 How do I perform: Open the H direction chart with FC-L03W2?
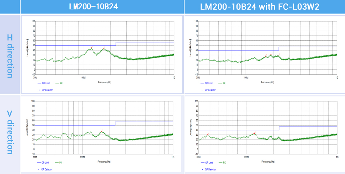click(265, 54)
